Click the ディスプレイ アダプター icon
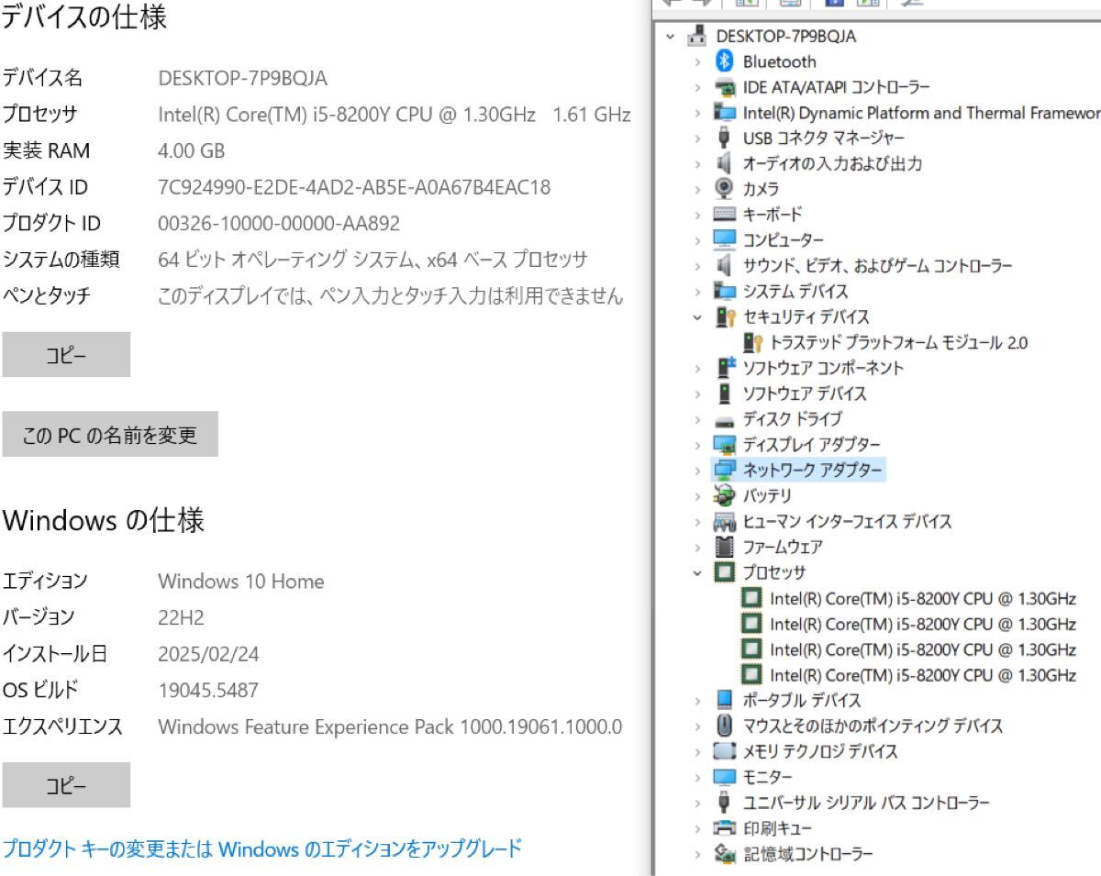 [x=725, y=445]
